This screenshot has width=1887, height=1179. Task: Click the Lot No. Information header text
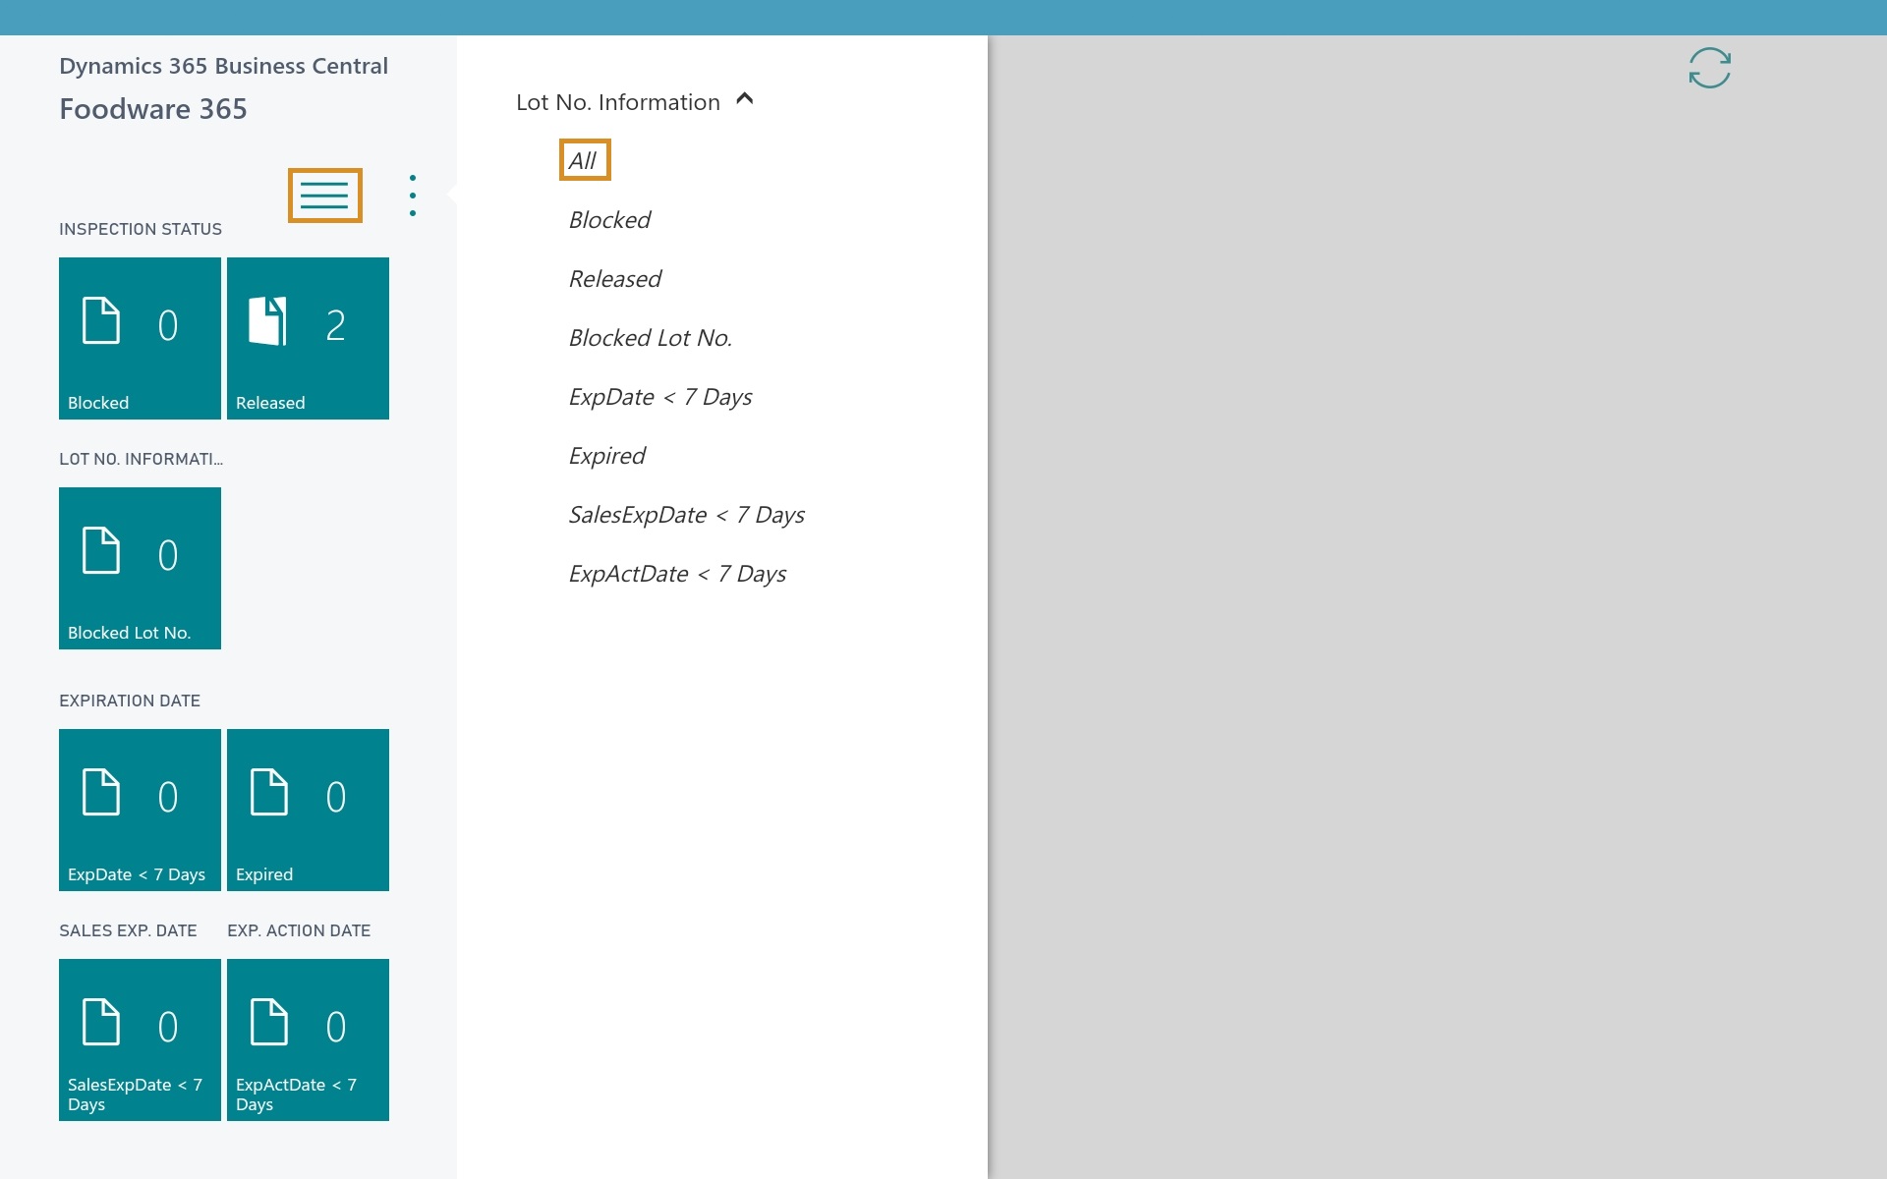[617, 102]
